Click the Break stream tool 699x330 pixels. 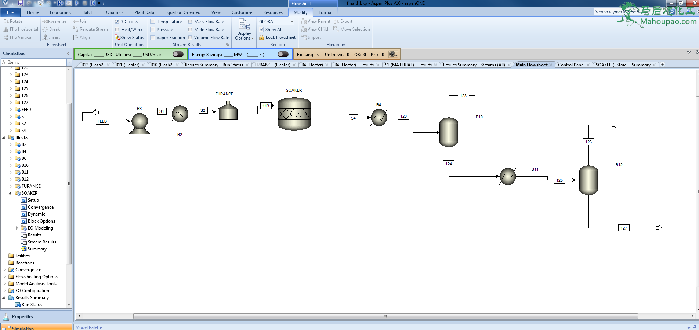51,29
